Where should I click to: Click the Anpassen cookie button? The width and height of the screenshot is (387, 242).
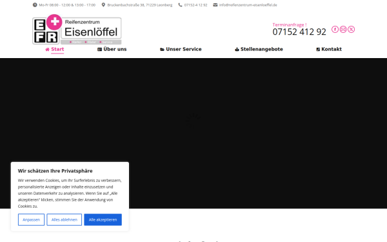pyautogui.click(x=31, y=219)
